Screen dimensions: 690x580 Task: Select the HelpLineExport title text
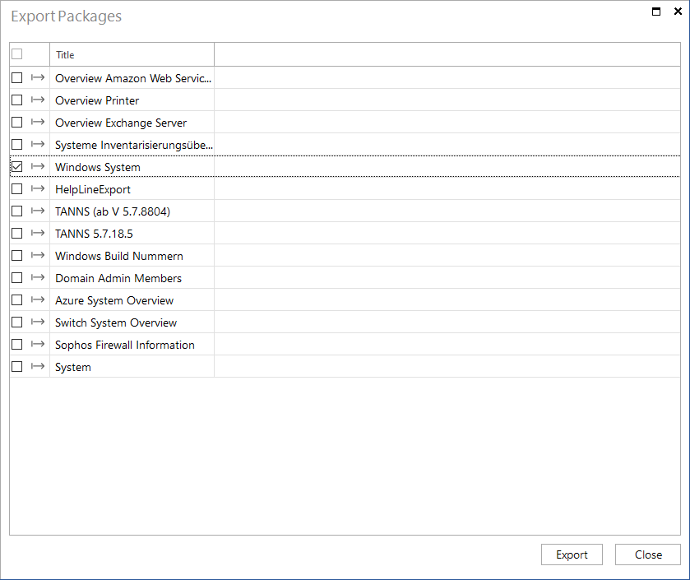point(93,190)
